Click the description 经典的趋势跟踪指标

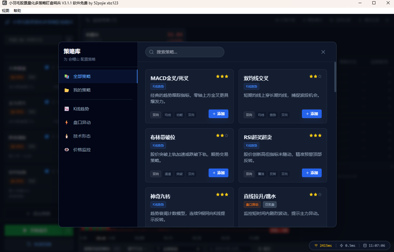tap(189, 98)
